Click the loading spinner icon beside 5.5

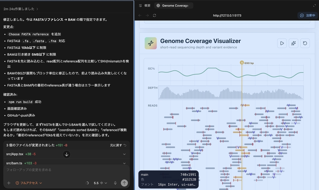pos(87,183)
